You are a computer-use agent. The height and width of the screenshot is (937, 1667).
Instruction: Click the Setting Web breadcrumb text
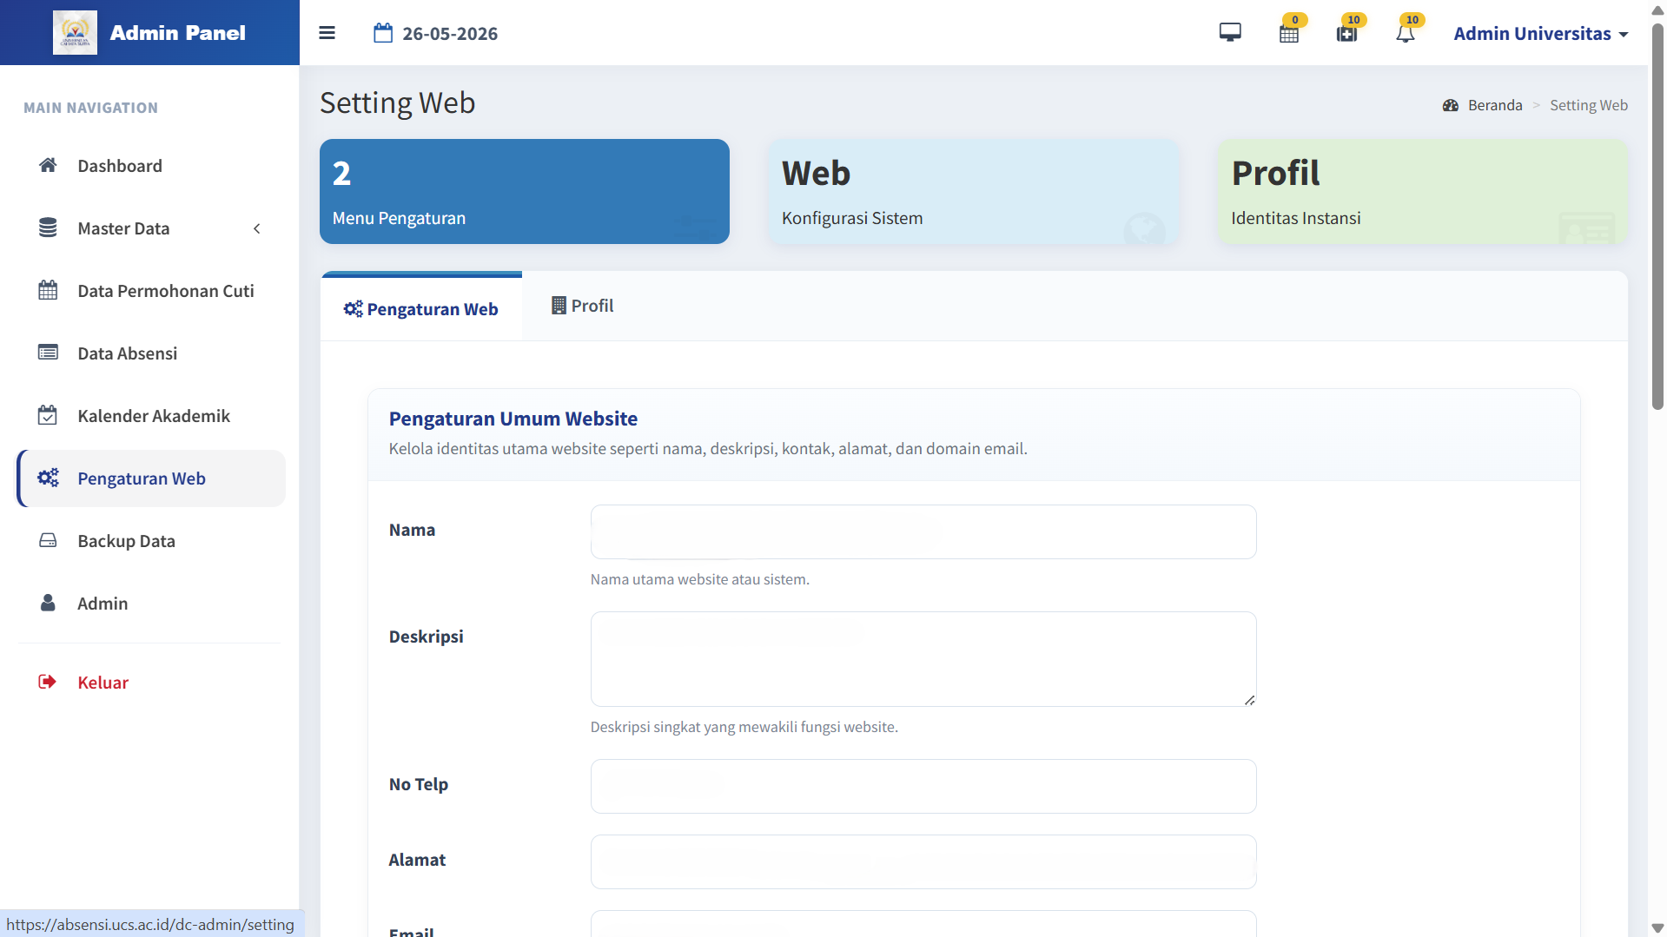1589,105
